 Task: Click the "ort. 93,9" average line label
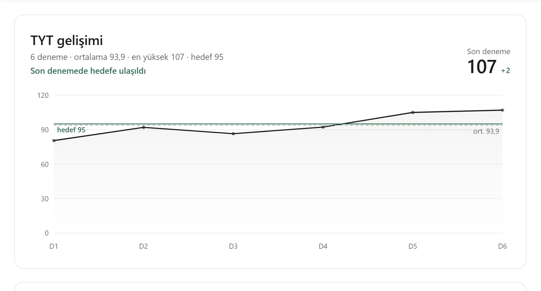point(486,131)
